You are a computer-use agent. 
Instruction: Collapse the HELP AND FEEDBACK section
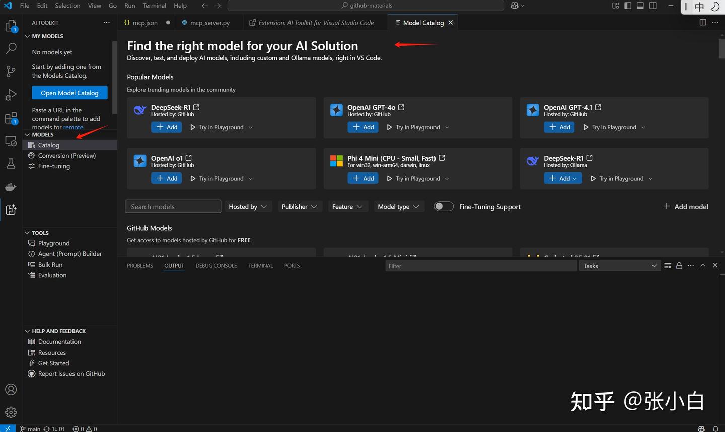[58, 331]
